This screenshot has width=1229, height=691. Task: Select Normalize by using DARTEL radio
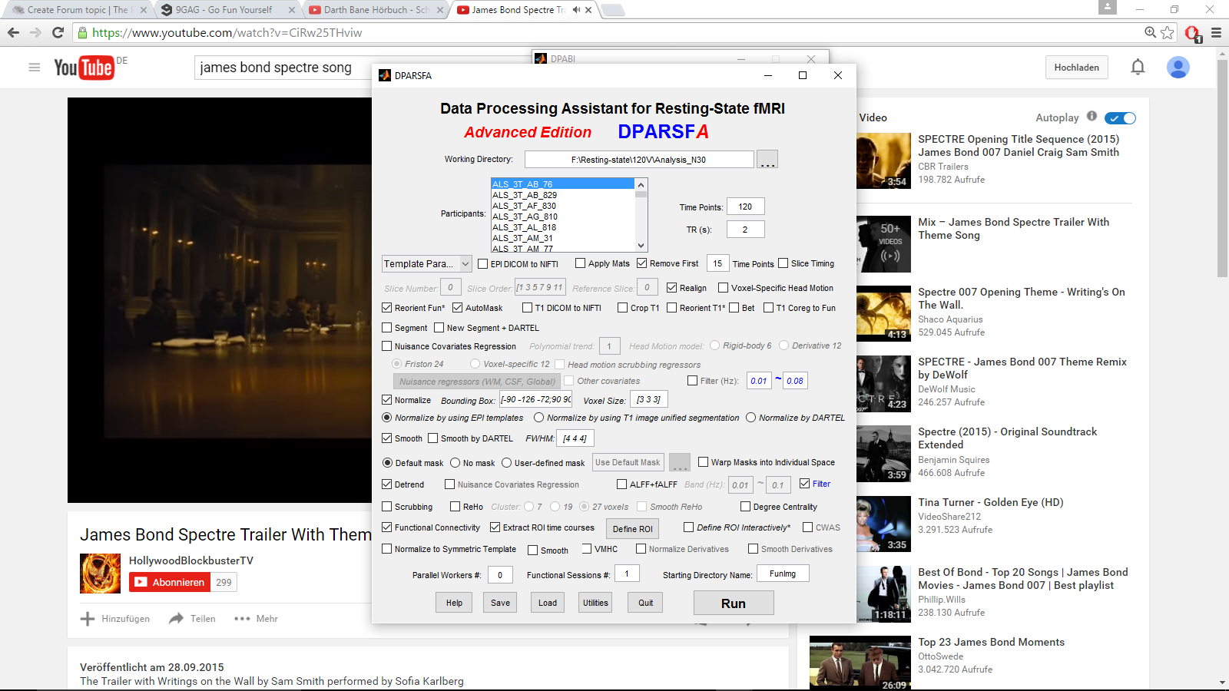pyautogui.click(x=751, y=418)
